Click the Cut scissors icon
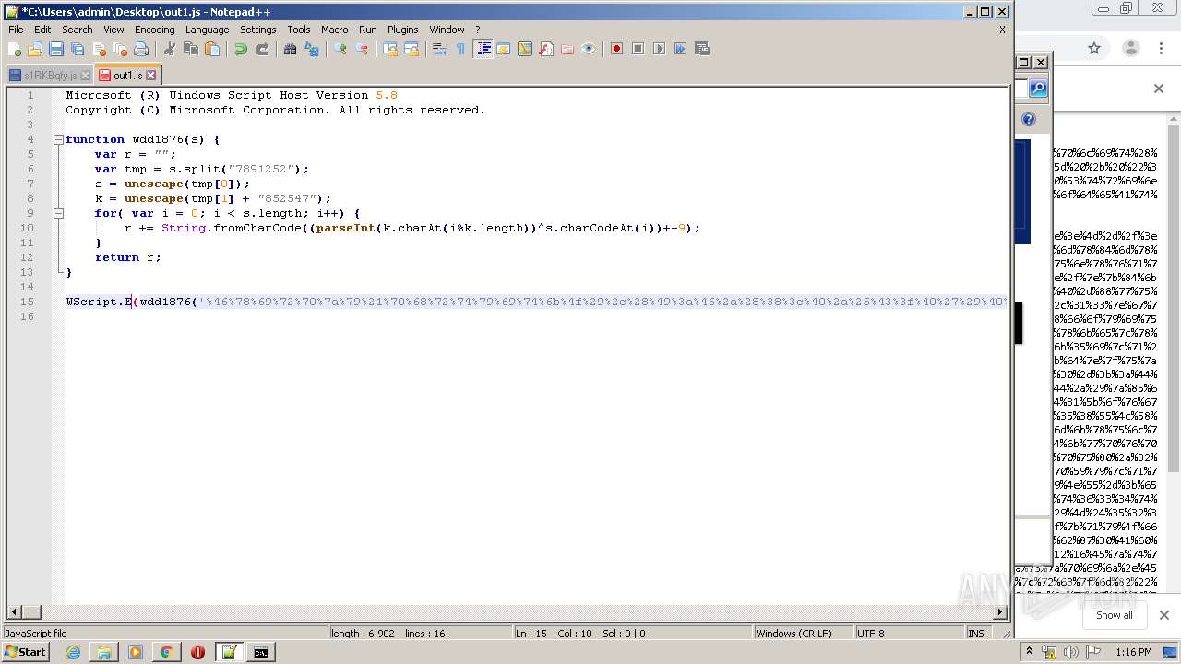Viewport: 1181px width, 664px height. (170, 49)
